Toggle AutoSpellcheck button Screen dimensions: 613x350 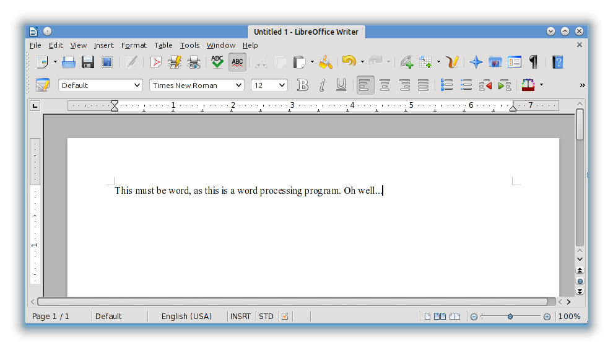(237, 62)
